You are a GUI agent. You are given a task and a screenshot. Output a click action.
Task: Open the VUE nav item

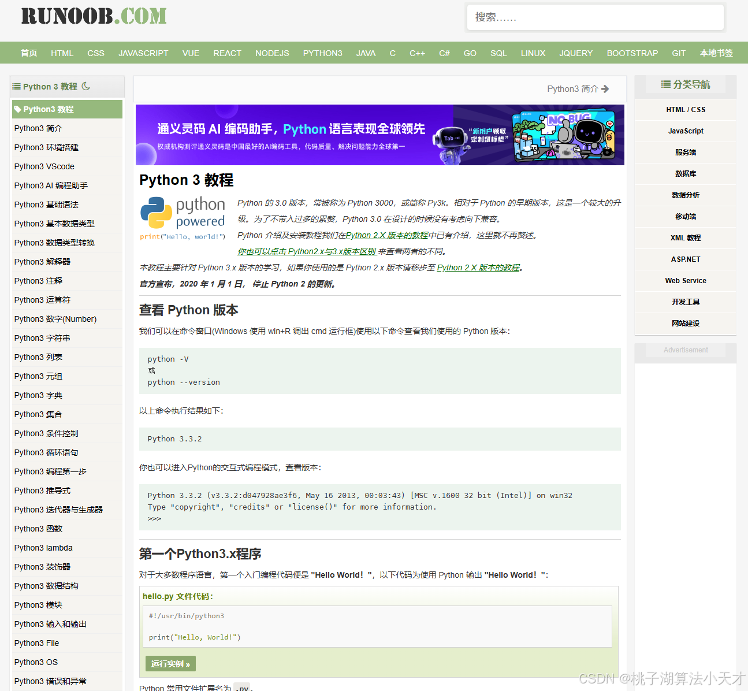click(191, 53)
